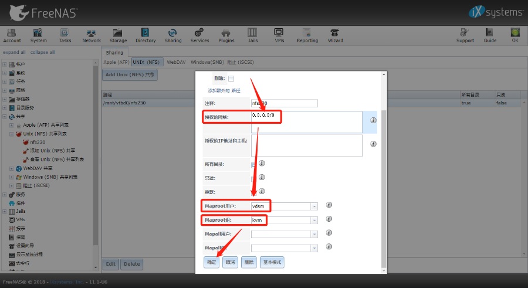
Task: Click the green OK alert status icon
Action: [x=515, y=35]
